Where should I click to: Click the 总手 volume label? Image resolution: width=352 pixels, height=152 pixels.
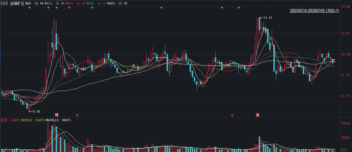pyautogui.click(x=4, y=120)
